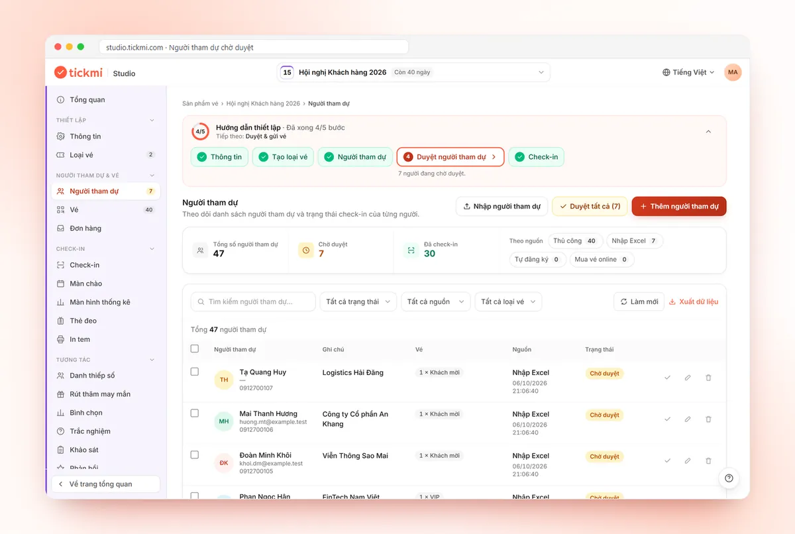Image resolution: width=795 pixels, height=534 pixels.
Task: Open the MA user avatar
Action: click(733, 72)
